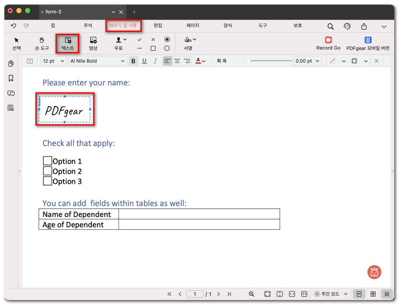The height and width of the screenshot is (305, 399).
Task: Open the font size 12 pt dropdown
Action: coord(53,61)
